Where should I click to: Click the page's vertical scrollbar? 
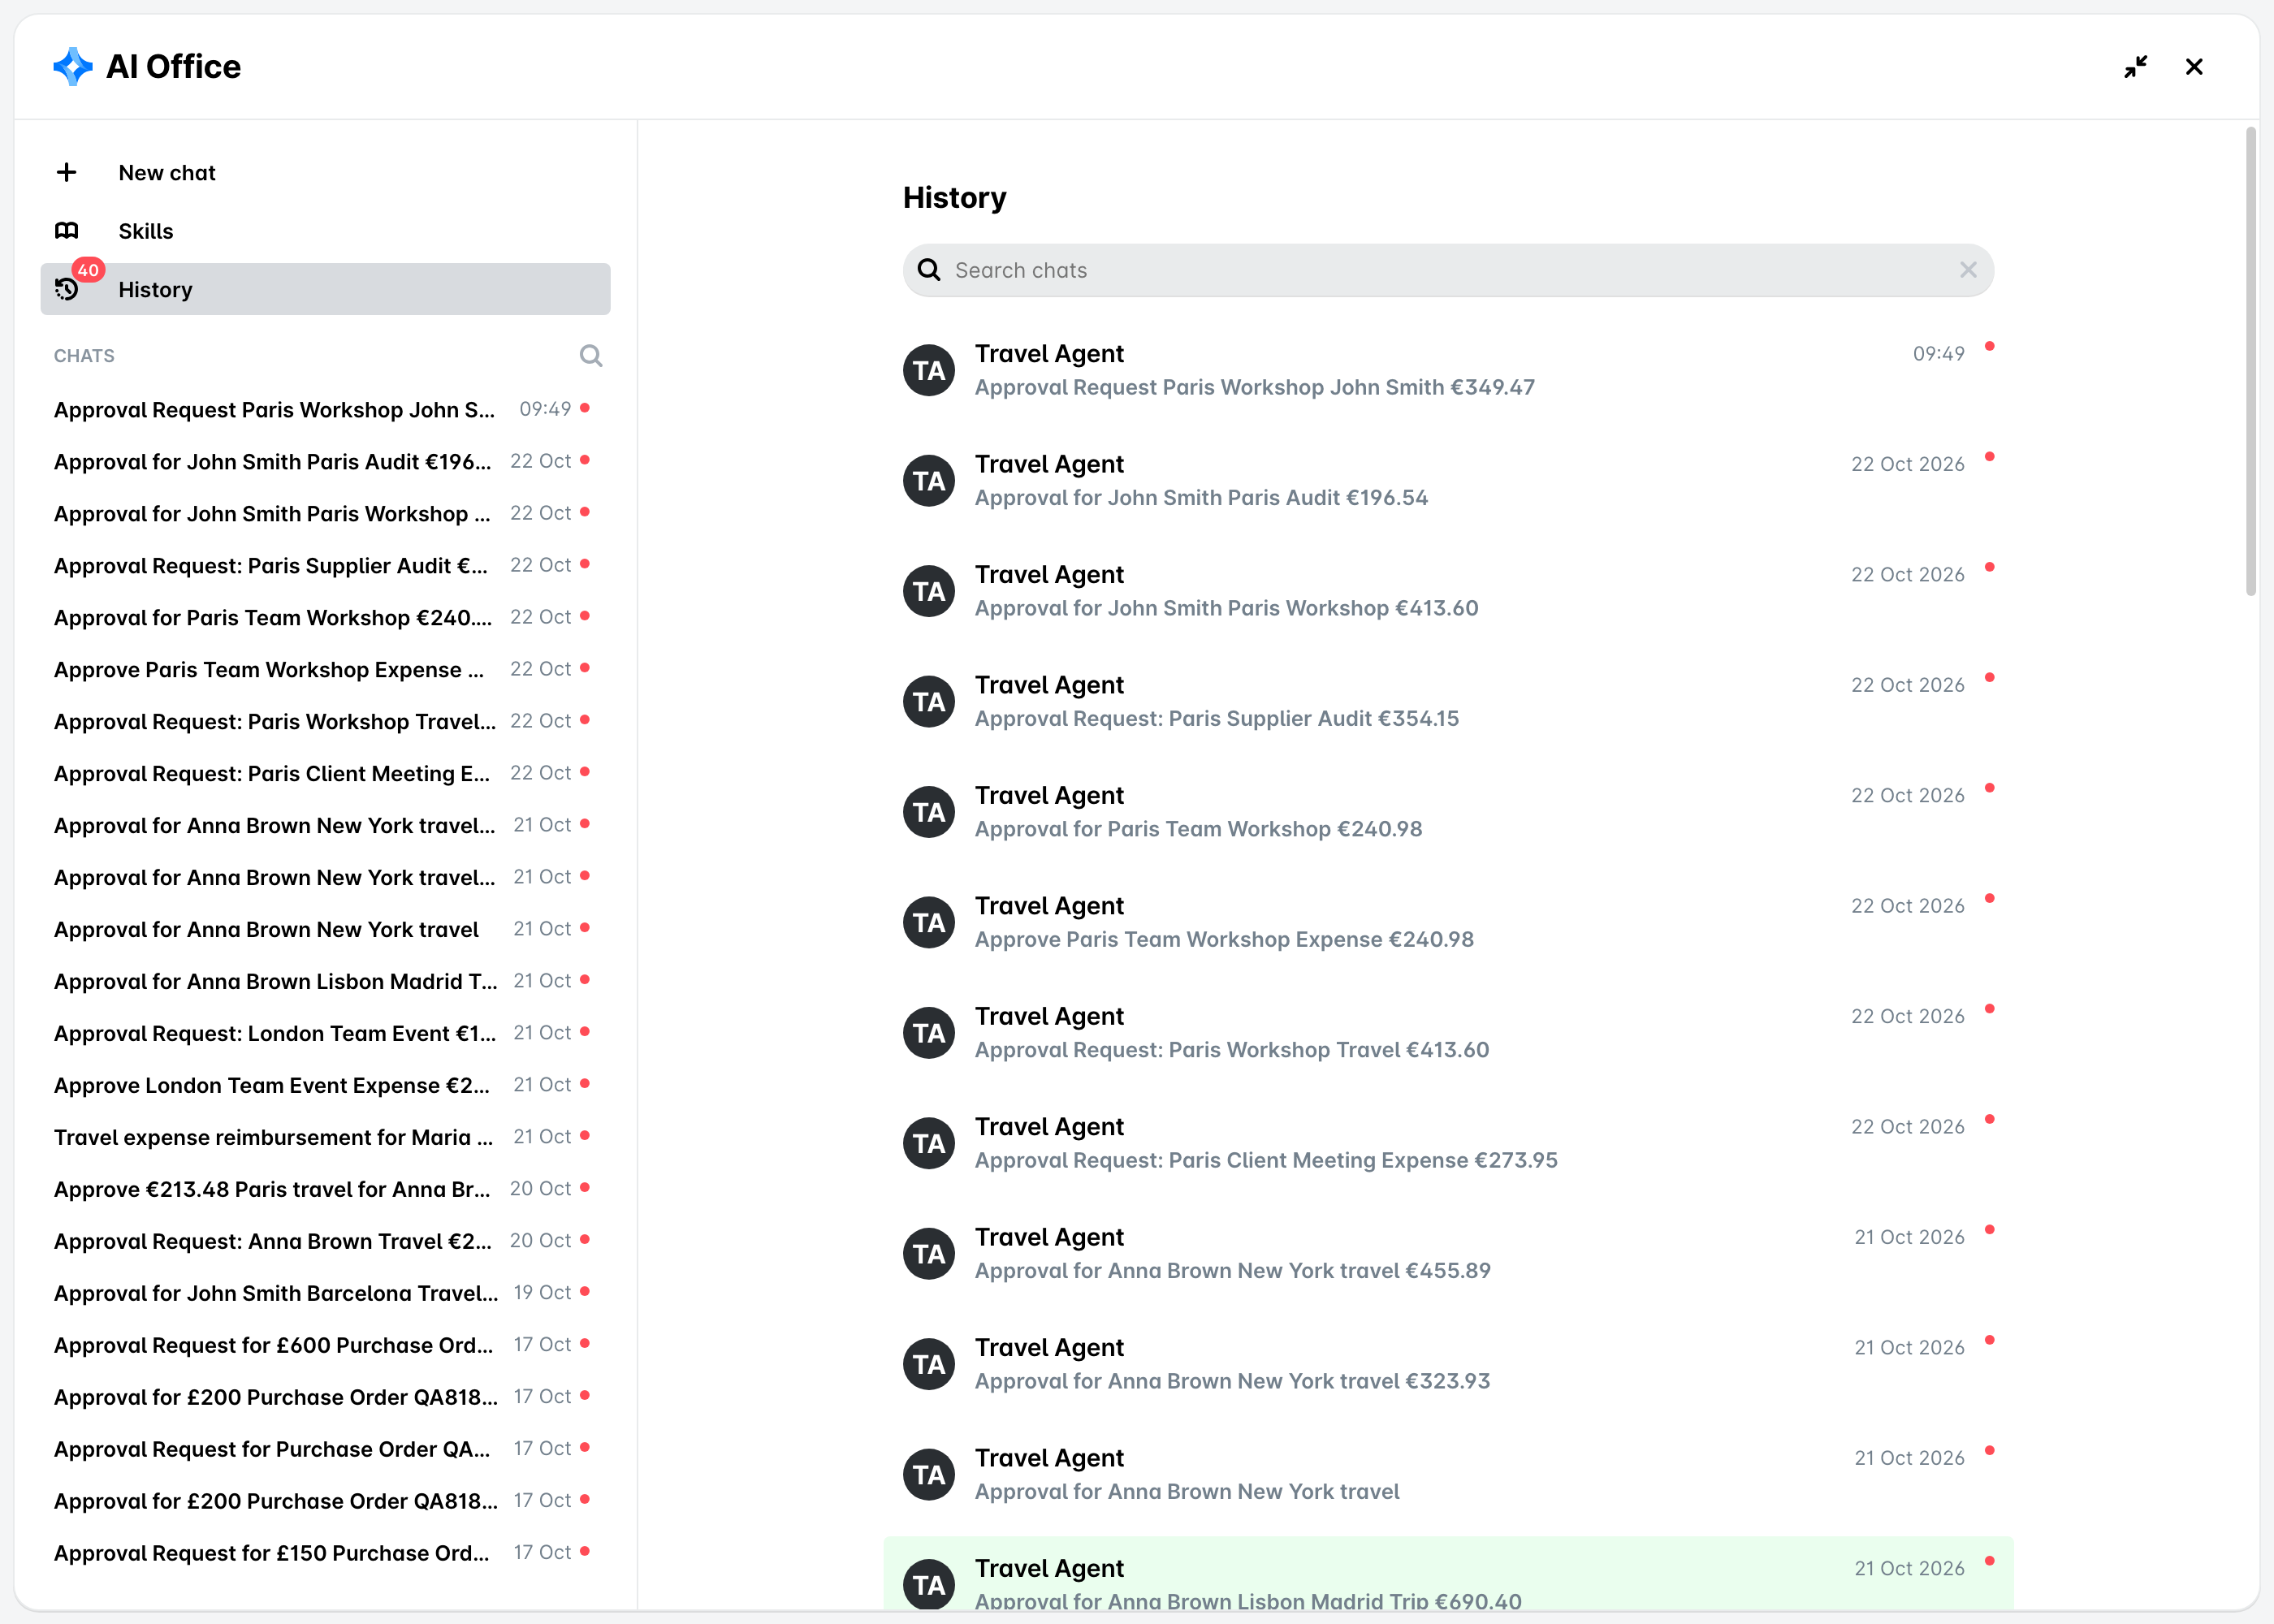(x=2251, y=361)
